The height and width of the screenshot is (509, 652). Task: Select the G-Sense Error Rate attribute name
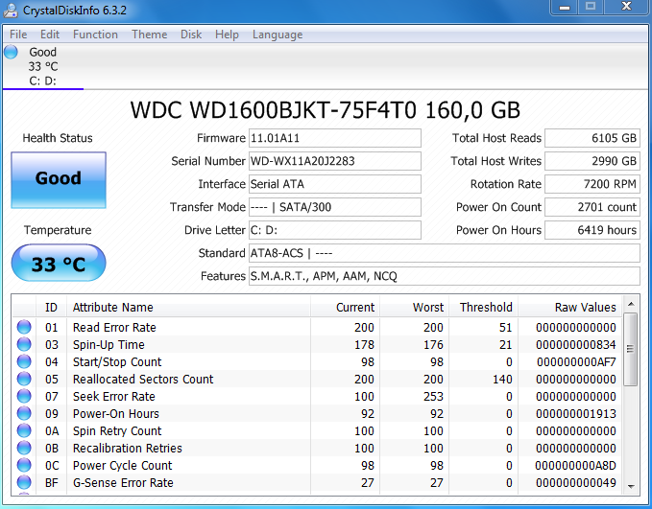coord(123,483)
